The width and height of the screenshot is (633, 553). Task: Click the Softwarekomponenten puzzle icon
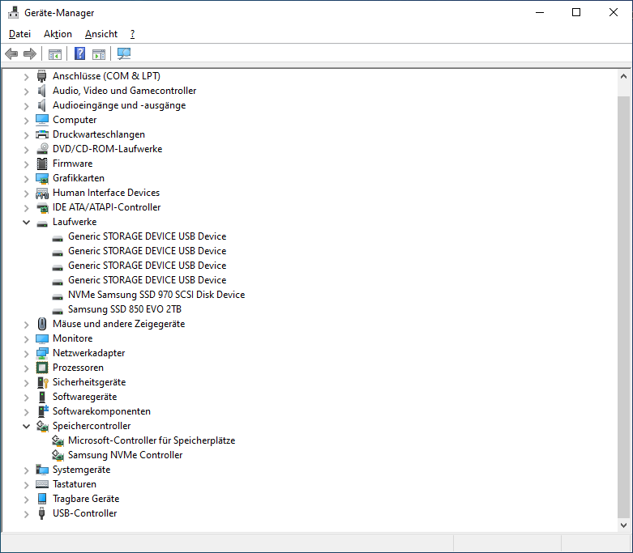point(43,411)
